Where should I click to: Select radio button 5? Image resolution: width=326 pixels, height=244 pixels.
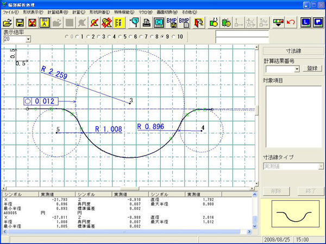point(120,37)
